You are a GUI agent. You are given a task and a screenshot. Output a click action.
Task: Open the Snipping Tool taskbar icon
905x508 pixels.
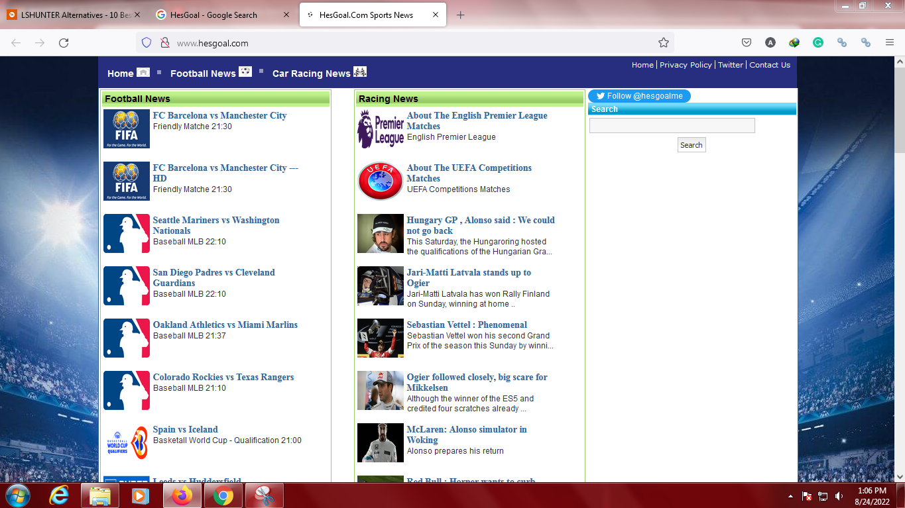265,495
